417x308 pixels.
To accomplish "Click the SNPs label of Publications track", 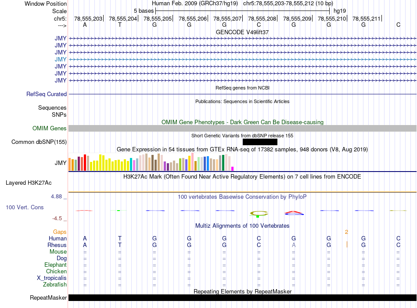I will (59, 115).
